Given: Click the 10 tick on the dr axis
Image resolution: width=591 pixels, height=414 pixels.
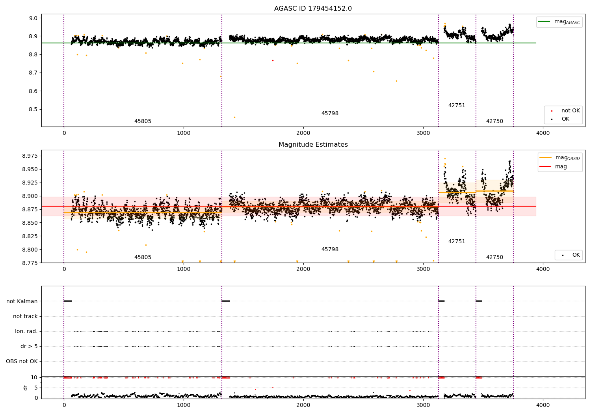Looking at the screenshot, I should (x=34, y=377).
